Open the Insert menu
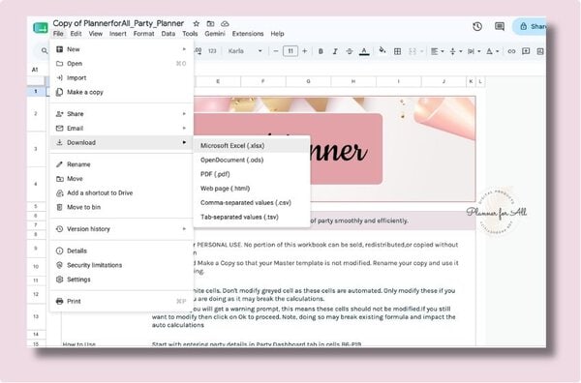Screen dimensions: 581x383 [x=118, y=34]
